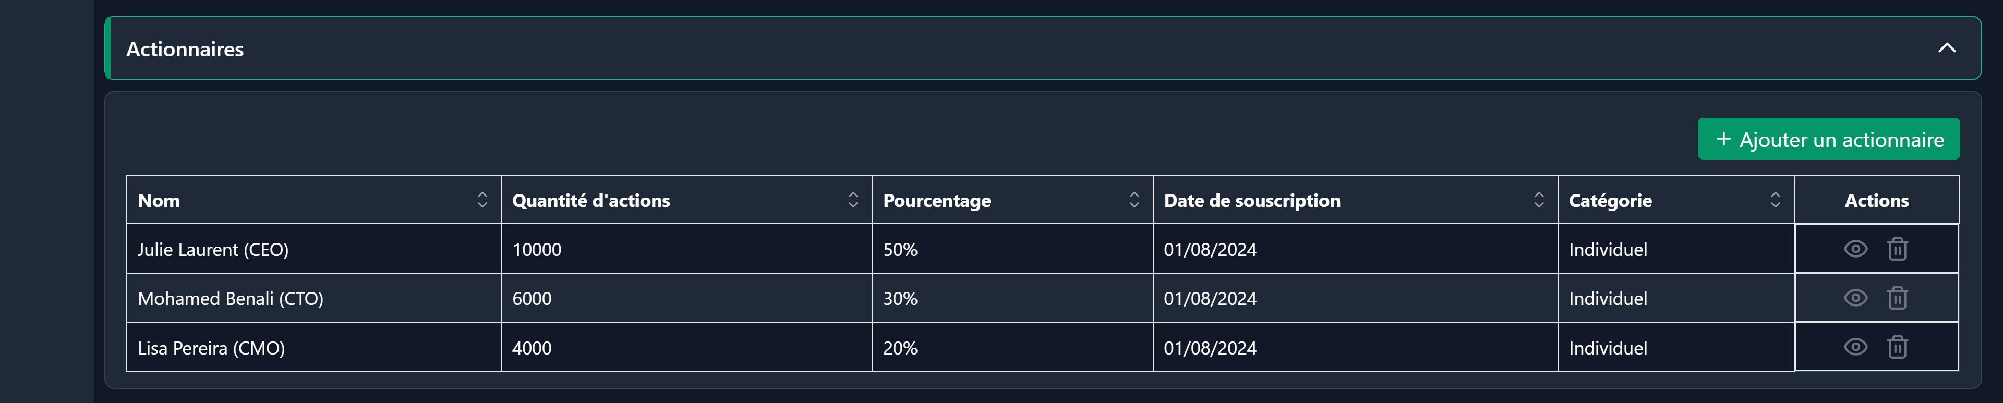Screen dimensions: 2003x403
Task: Select the Pourcentage column header
Action: [x=937, y=200]
